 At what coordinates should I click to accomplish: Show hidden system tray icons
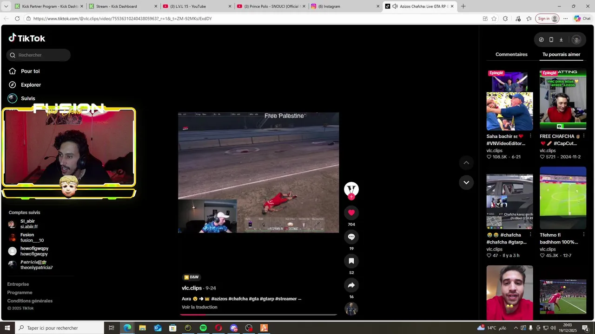coord(516,328)
